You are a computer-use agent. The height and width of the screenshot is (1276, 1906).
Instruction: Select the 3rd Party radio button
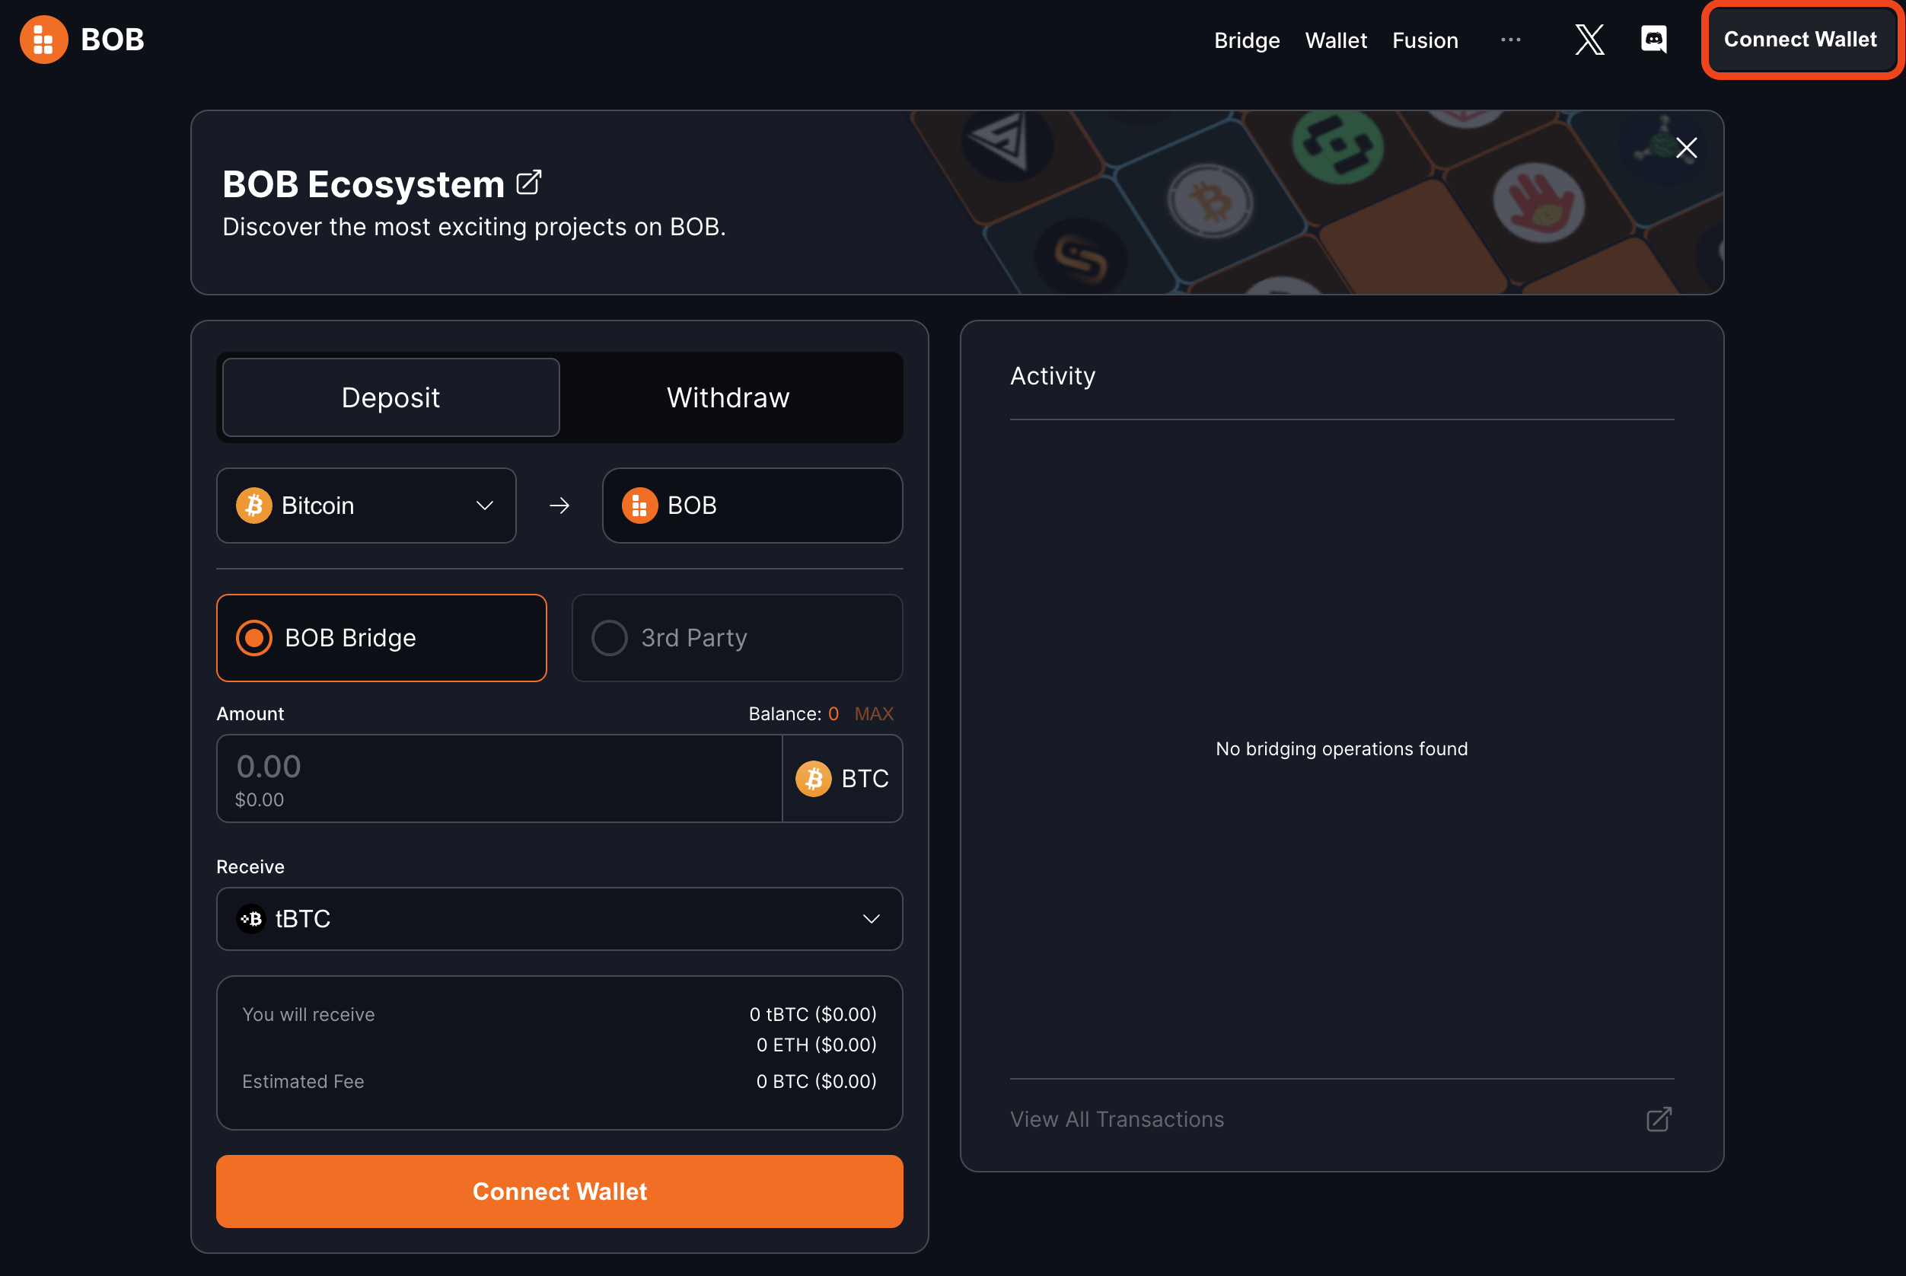pos(609,636)
